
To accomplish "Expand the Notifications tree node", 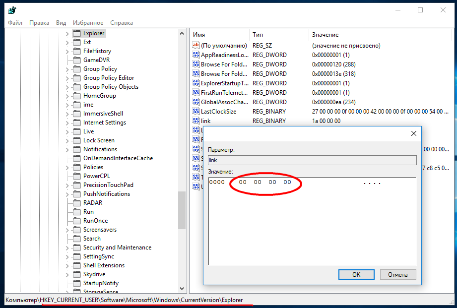I will pos(67,150).
